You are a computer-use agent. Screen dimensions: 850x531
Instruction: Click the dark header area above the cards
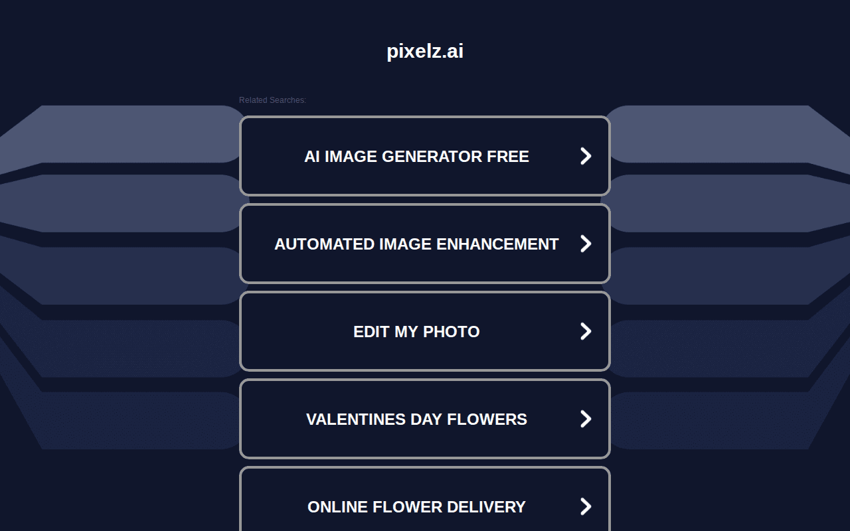[425, 20]
